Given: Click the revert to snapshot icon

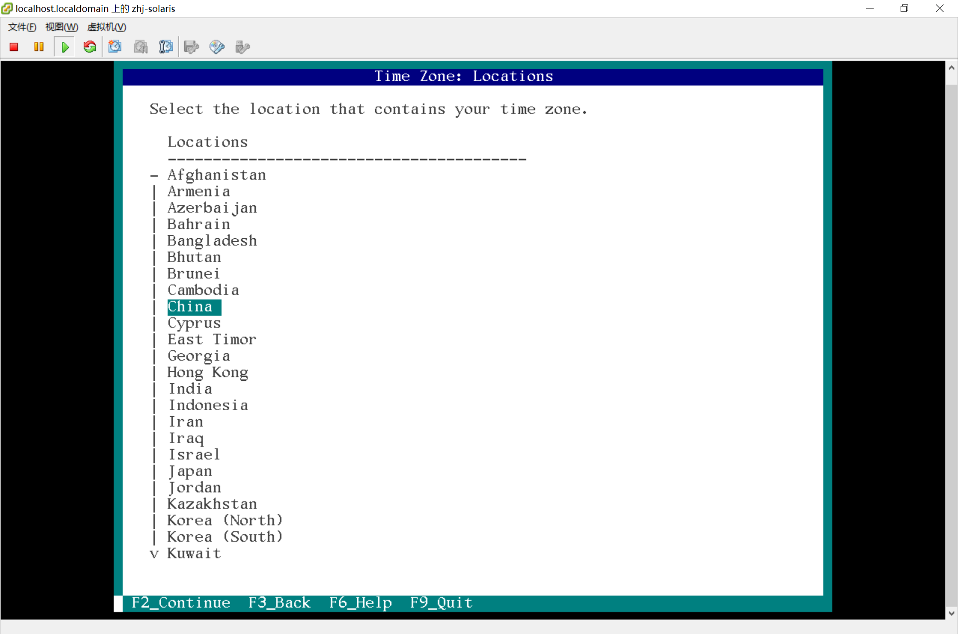Looking at the screenshot, I should (x=141, y=47).
